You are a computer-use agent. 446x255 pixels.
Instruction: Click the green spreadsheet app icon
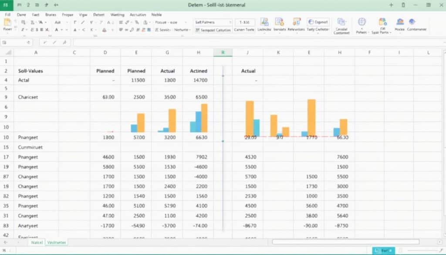[6, 5]
